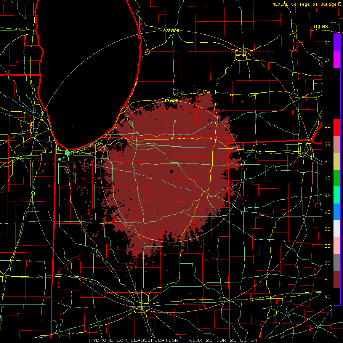Click the bright green rain echo near the lakeshore
This screenshot has height=343, width=343.
(x=67, y=153)
